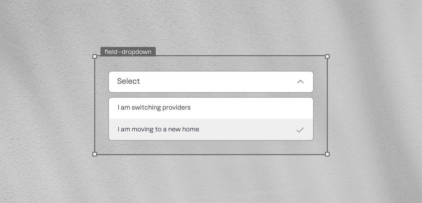
Task: Click the bottom edge of the selection frame
Action: (x=211, y=154)
